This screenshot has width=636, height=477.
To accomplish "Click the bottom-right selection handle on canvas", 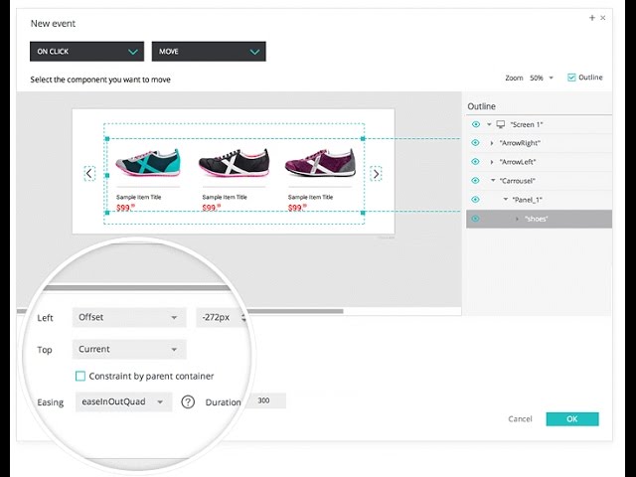I will pos(363,213).
